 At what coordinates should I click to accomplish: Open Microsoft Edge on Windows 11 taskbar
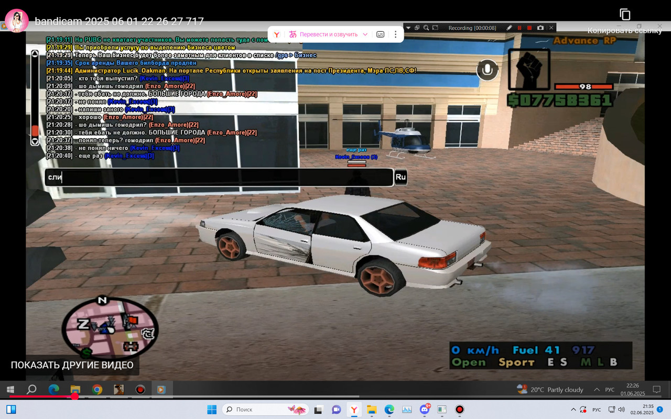coord(389,410)
